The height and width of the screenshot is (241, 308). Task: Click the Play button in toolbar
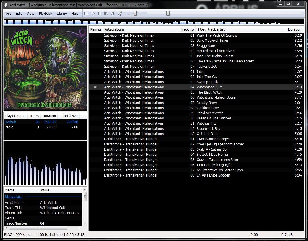pyautogui.click(x=93, y=13)
